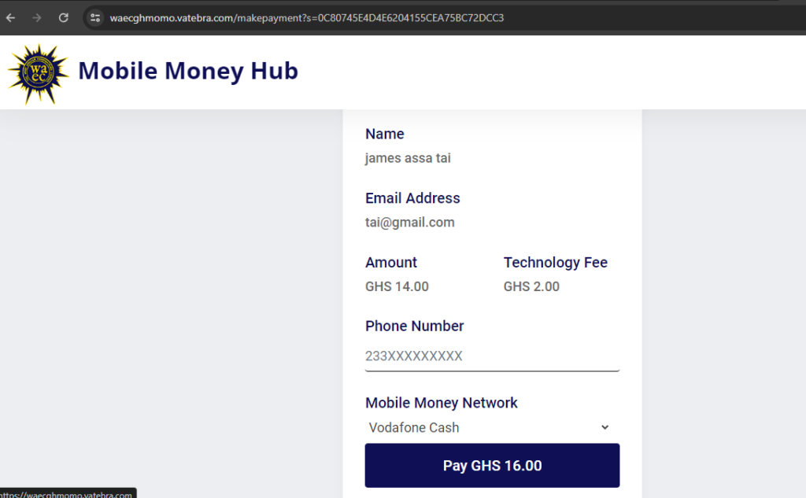Viewport: 806px width, 498px height.
Task: Click the Email Address label
Action: 412,198
